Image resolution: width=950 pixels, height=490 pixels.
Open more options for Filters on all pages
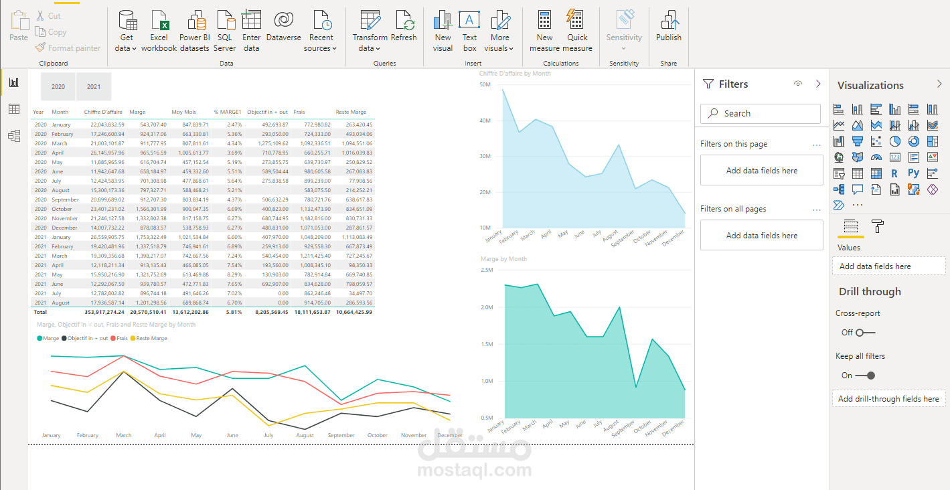tap(816, 209)
